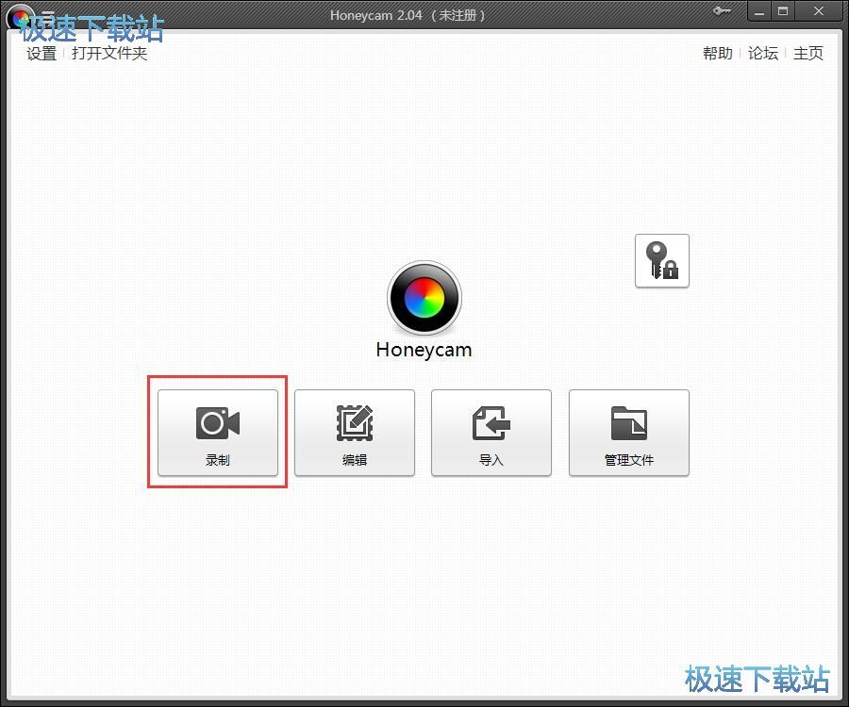Import a file with the 导入 button
849x707 pixels.
click(491, 433)
